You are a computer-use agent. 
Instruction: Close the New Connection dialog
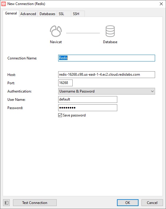point(161,4)
